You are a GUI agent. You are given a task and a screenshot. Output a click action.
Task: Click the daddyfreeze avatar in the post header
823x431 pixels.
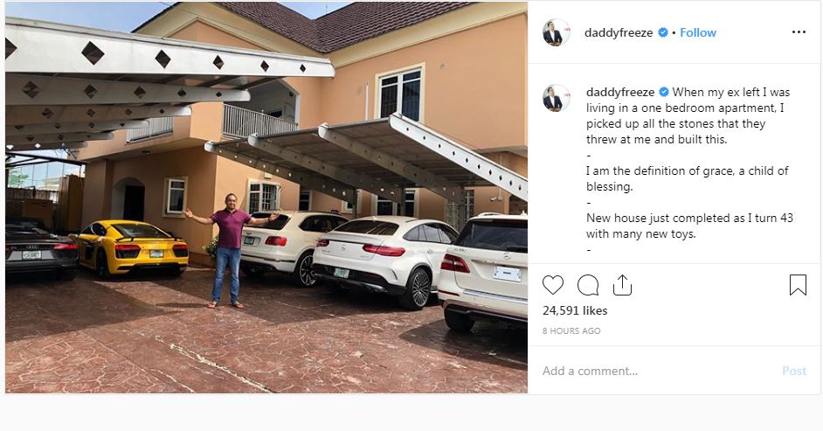[557, 32]
